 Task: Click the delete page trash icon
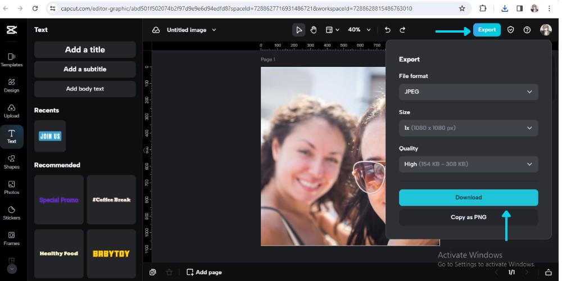[169, 273]
